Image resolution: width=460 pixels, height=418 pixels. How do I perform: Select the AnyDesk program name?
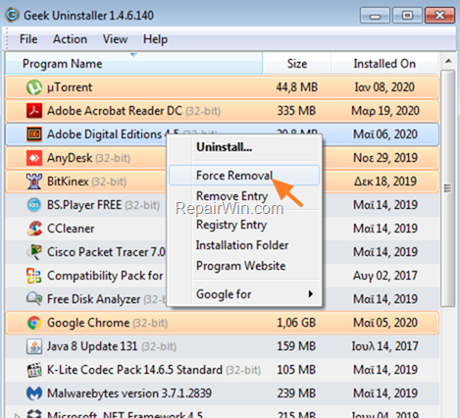(70, 158)
